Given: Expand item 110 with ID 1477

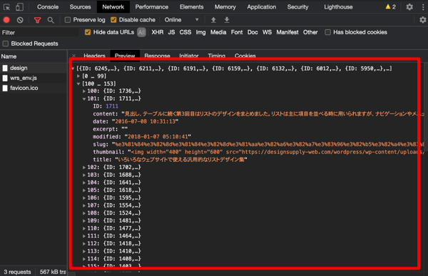Looking at the screenshot, I should [84, 228].
